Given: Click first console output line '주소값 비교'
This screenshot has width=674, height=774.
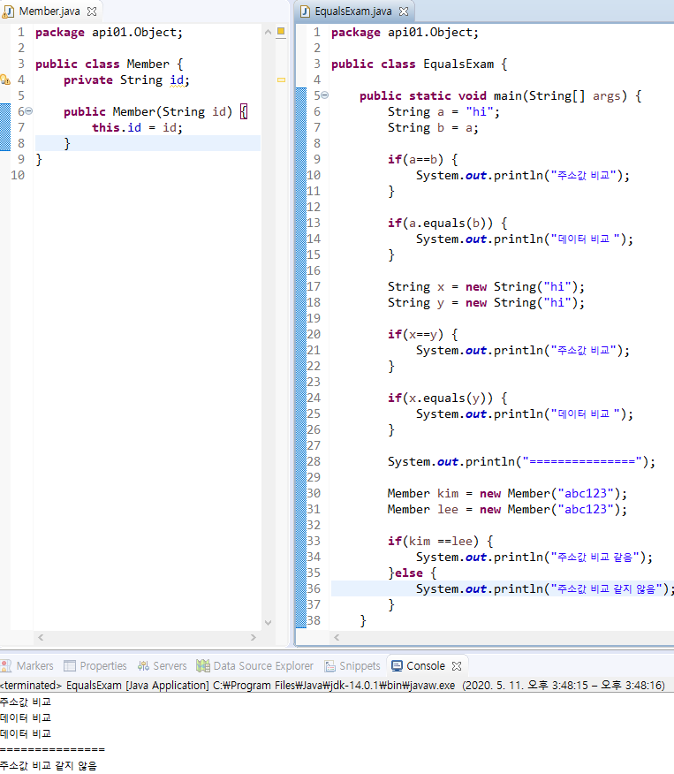Looking at the screenshot, I should click(x=26, y=702).
